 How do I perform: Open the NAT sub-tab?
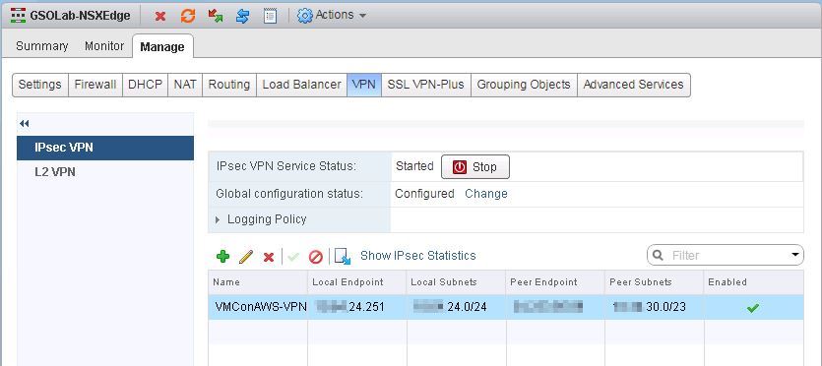coord(185,85)
